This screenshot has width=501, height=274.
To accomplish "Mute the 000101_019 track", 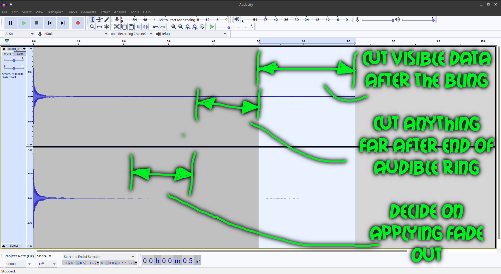I will (7, 54).
